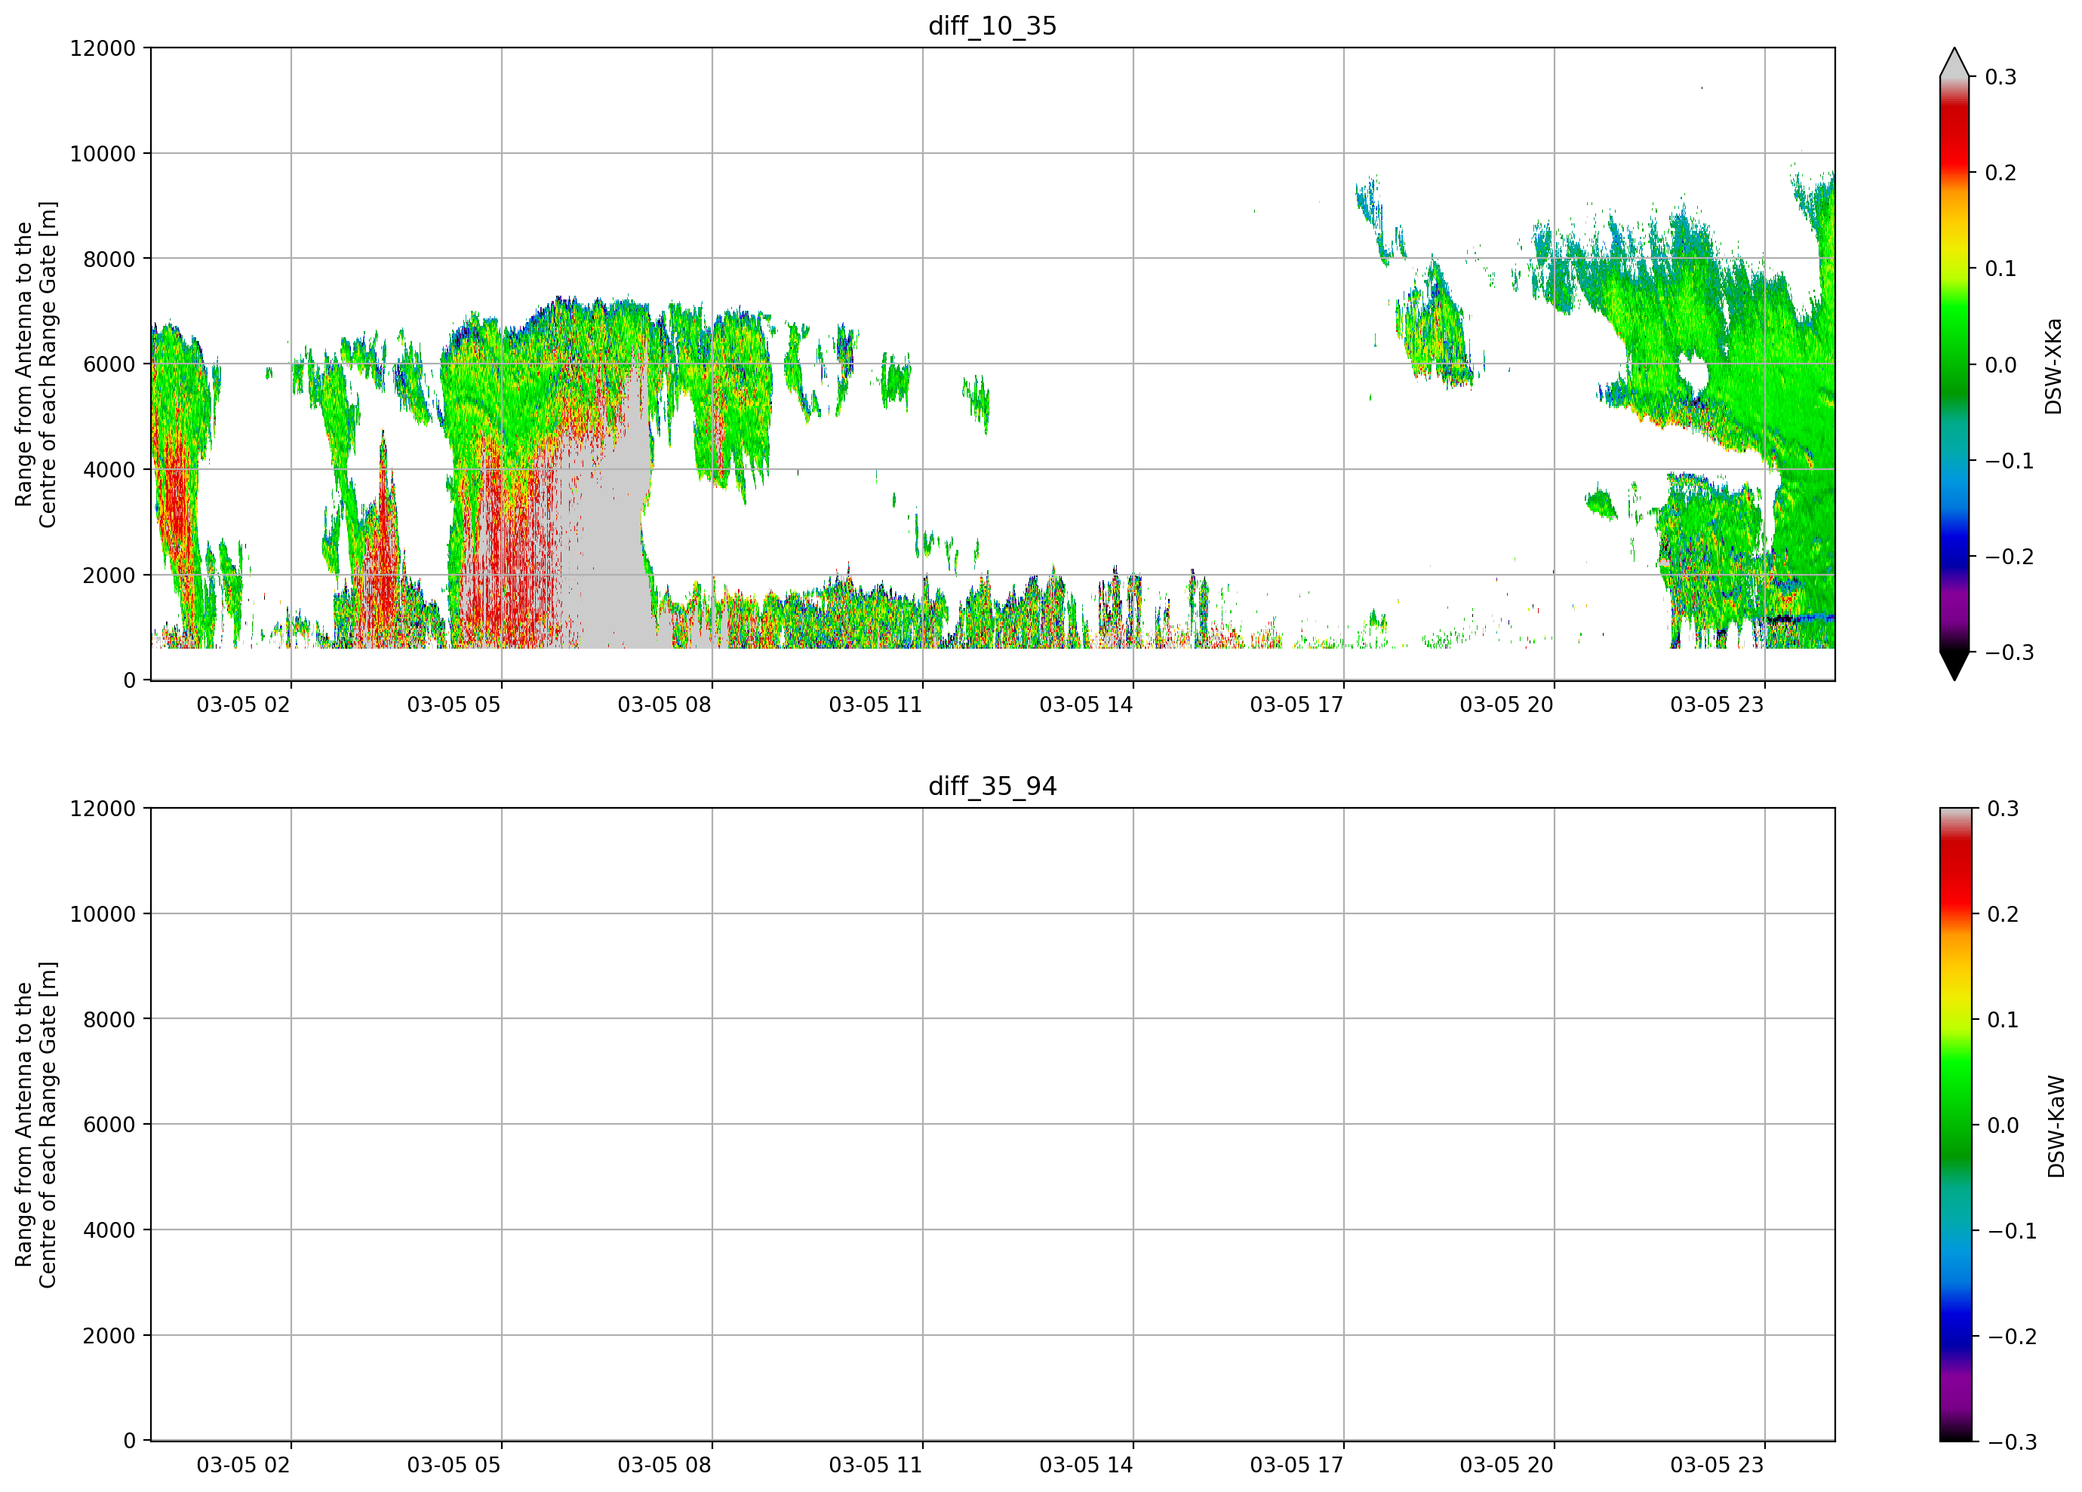Click the DSW-KaW colorbar gradient strip
Viewport: 2082px width, 1492px height.
click(1954, 1125)
